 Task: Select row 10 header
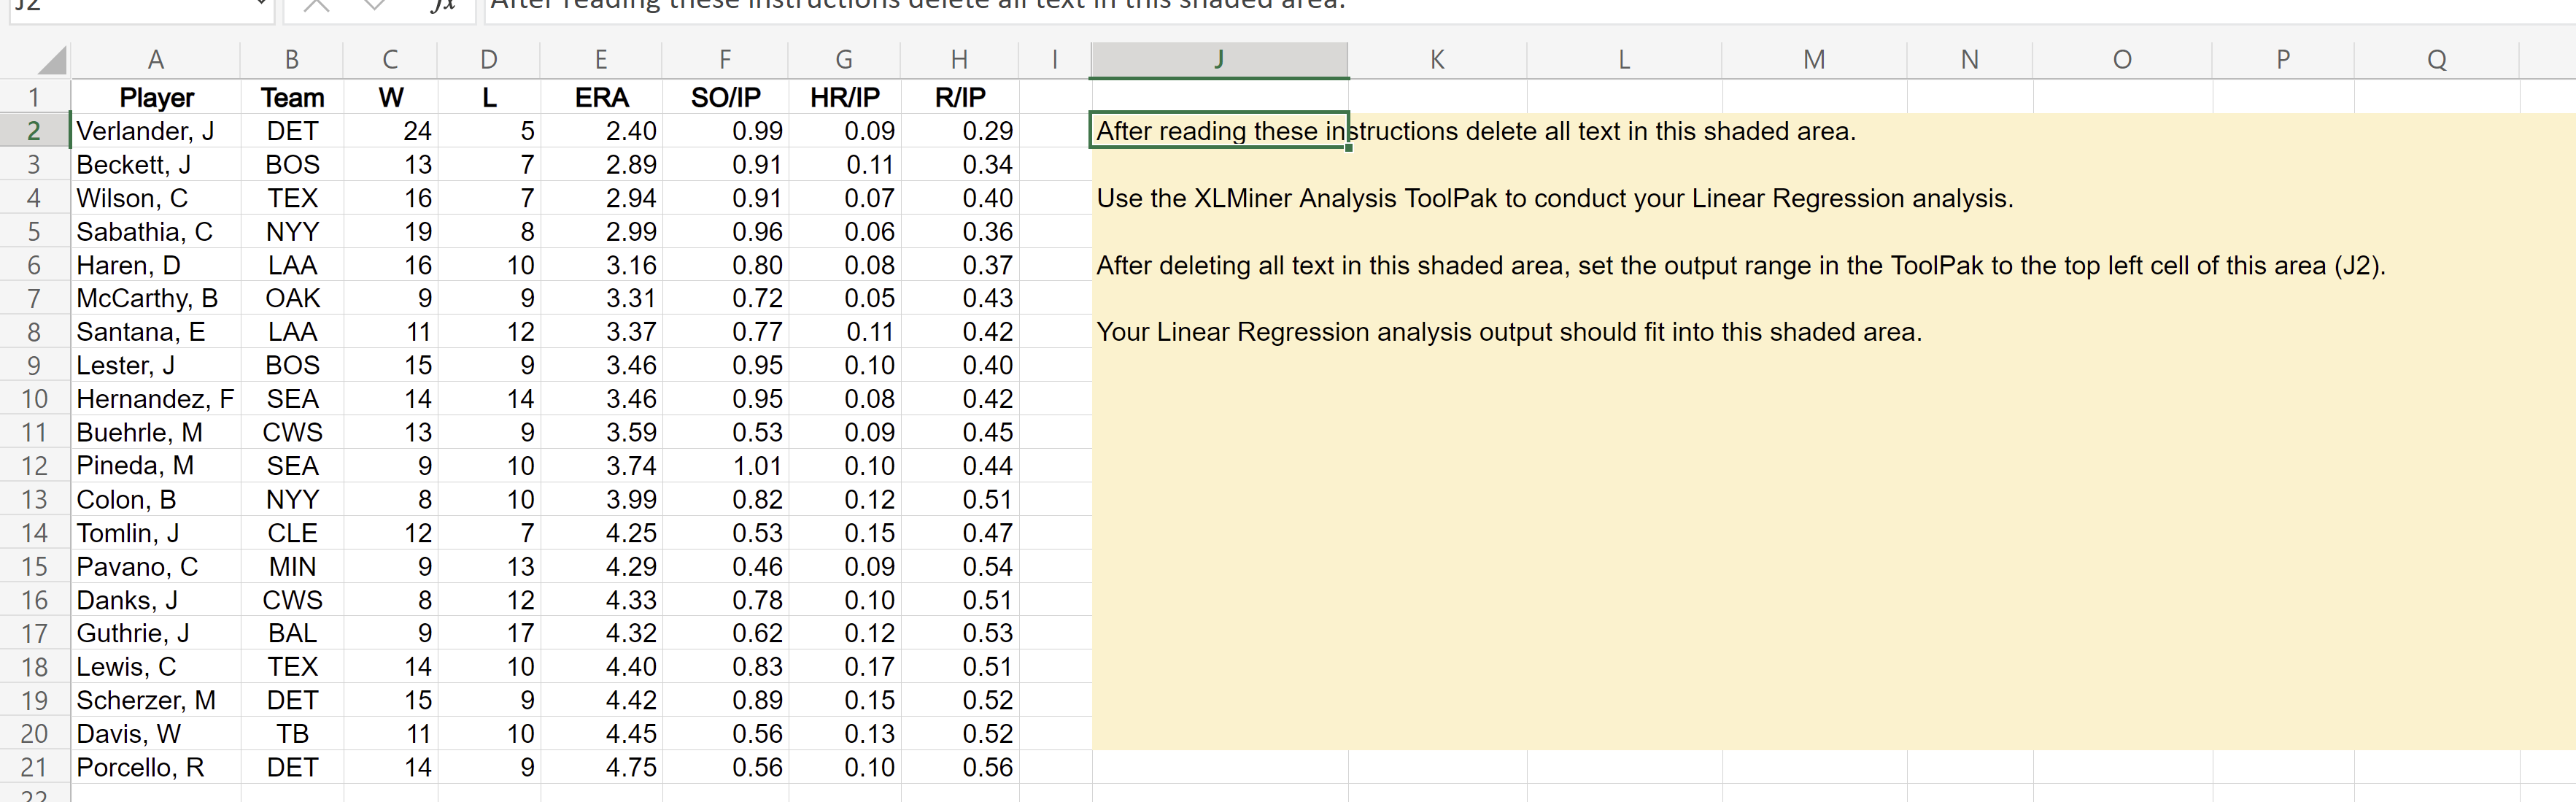pos(34,399)
